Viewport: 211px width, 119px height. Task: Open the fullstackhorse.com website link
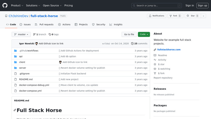(x=169, y=50)
